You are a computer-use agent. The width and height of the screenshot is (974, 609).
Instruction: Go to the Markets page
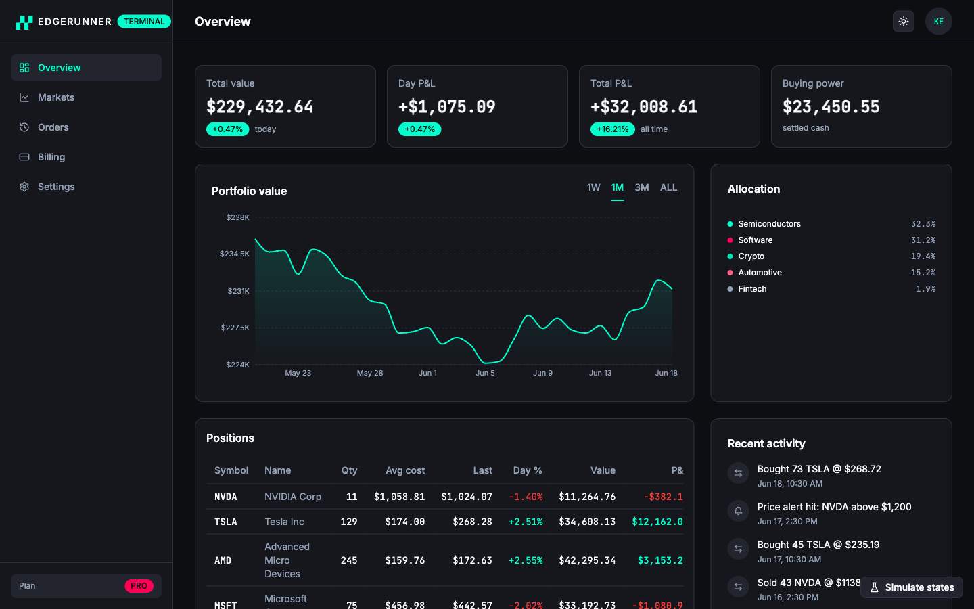pyautogui.click(x=86, y=97)
